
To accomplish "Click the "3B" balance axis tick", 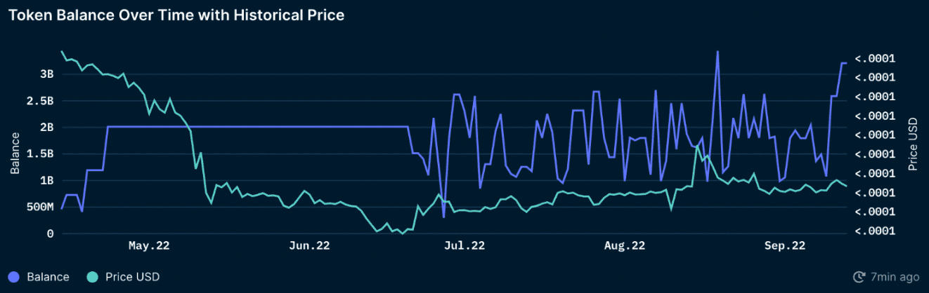I will click(x=46, y=74).
